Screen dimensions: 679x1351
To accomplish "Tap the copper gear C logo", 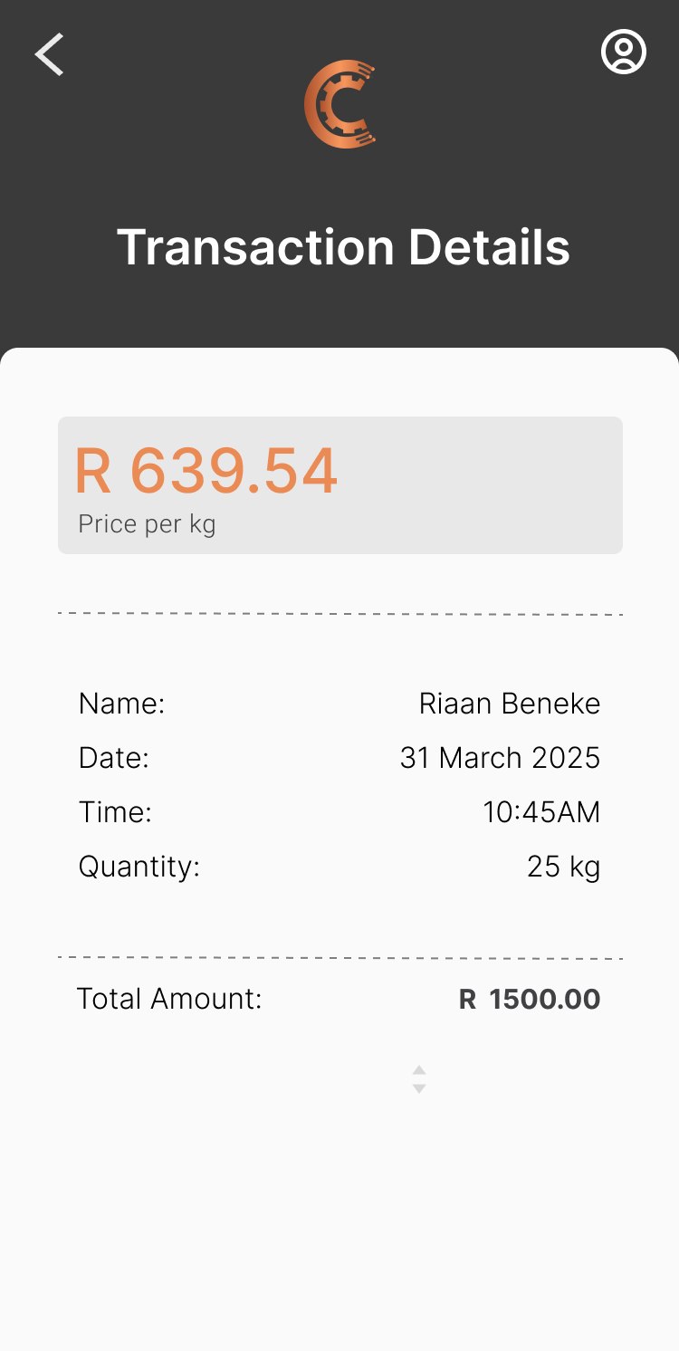I will coord(339,104).
